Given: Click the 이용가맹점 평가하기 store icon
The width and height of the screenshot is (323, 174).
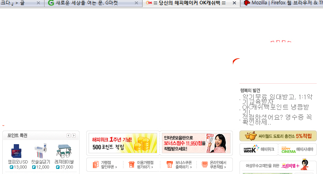Looking at the screenshot, I should 131,165.
